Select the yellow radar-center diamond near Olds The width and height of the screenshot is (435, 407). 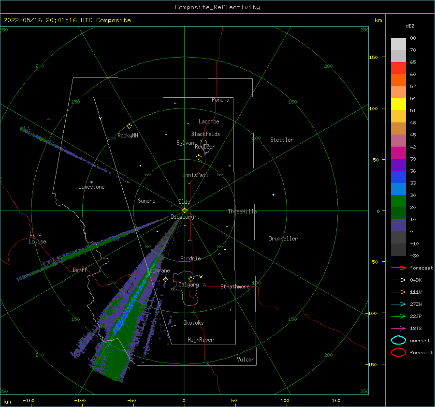coord(185,211)
